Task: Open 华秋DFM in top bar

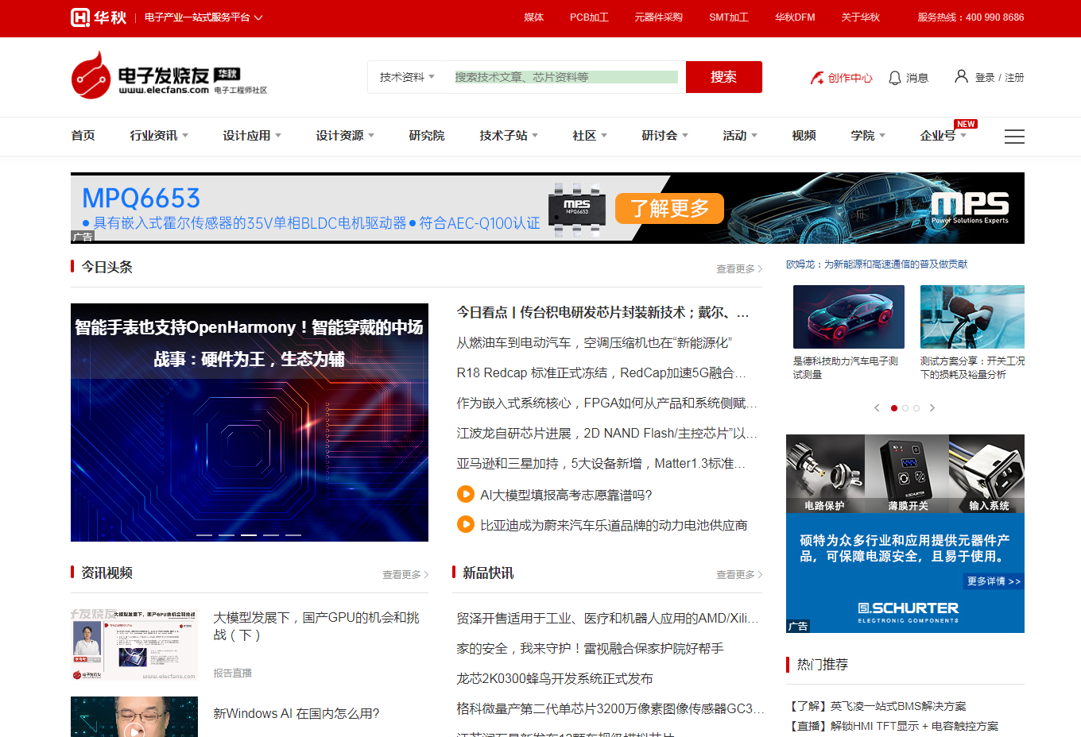Action: coord(795,17)
